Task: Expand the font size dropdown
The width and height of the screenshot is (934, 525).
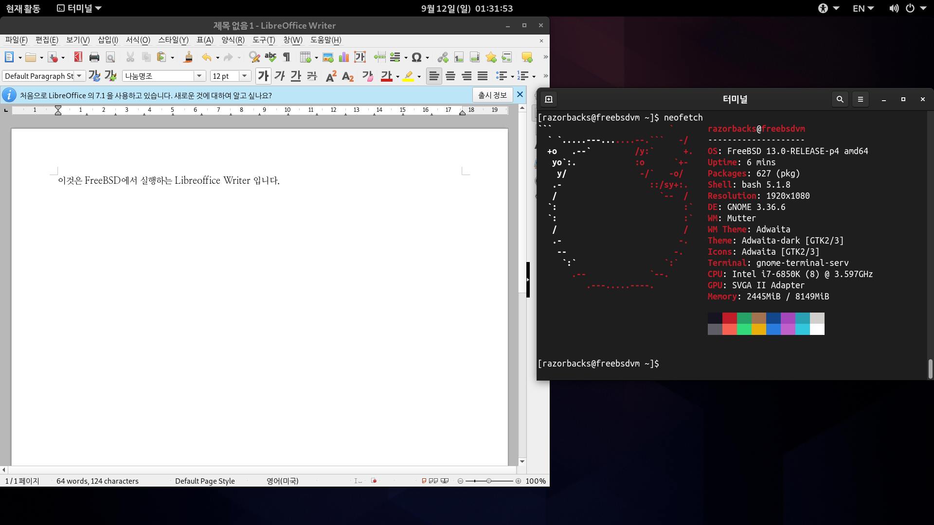Action: pyautogui.click(x=245, y=76)
